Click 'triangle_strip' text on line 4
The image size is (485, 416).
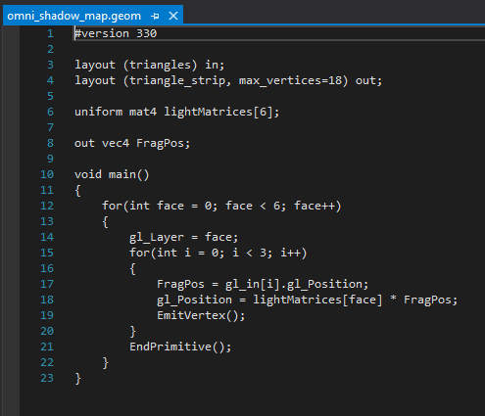[177, 80]
